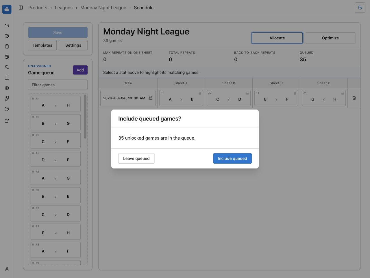Screen dimensions: 370x278
Task: Click the Optimize button
Action: [330, 38]
